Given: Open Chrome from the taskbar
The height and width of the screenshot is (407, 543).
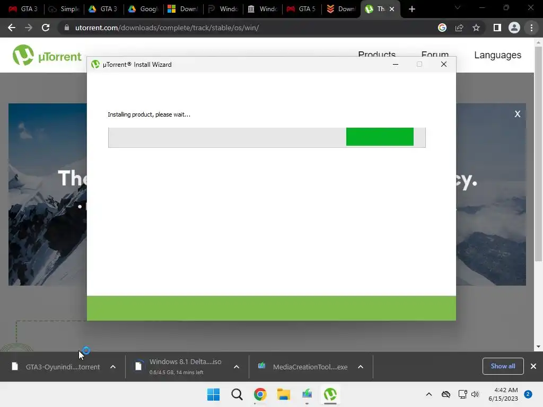Looking at the screenshot, I should (260, 394).
